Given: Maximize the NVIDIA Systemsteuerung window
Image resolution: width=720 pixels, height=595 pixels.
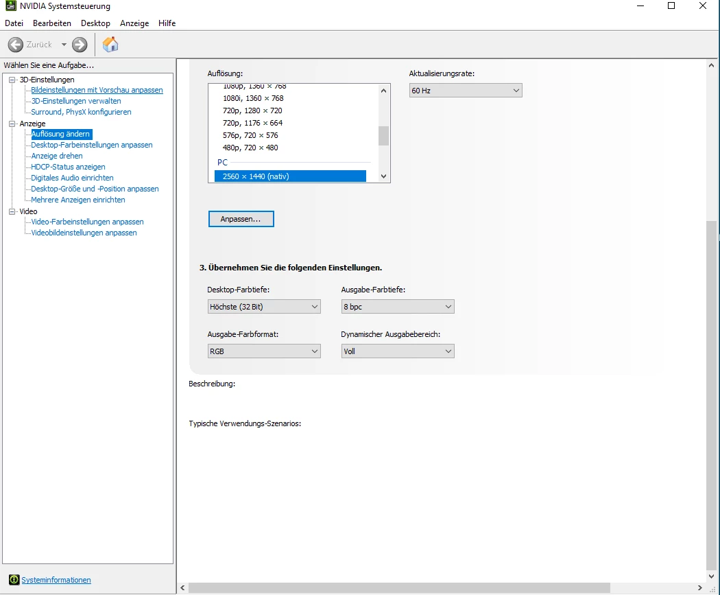Looking at the screenshot, I should pos(671,6).
